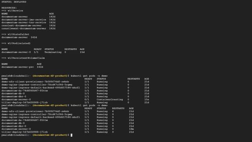
Task: Click the '0/1' ready value
Action: coord(87,99)
